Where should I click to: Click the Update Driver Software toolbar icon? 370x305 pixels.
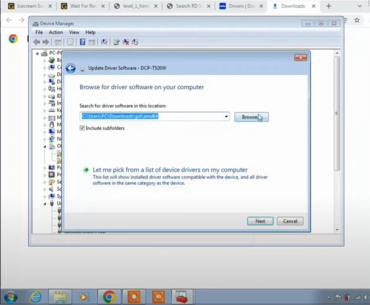click(x=117, y=42)
